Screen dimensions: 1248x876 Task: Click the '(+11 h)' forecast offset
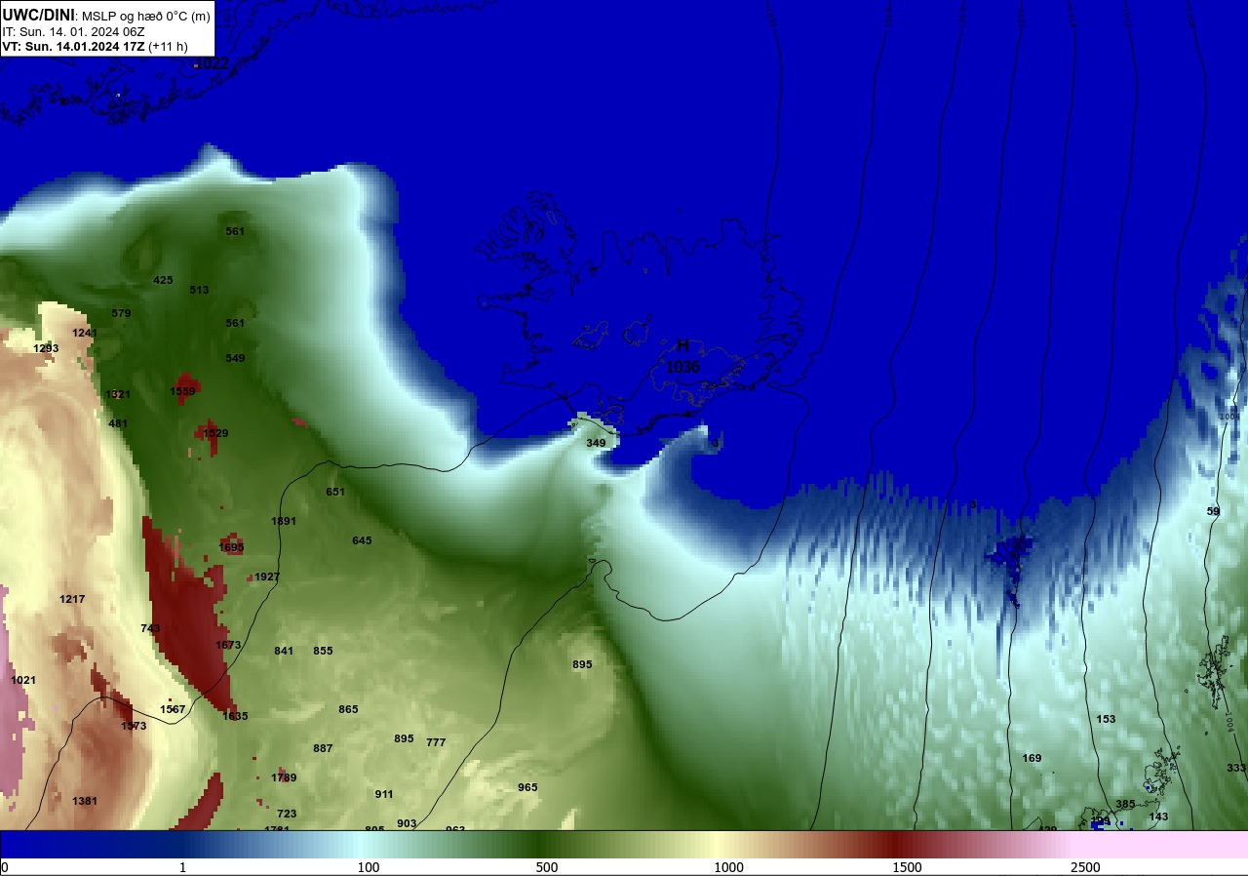(x=169, y=46)
